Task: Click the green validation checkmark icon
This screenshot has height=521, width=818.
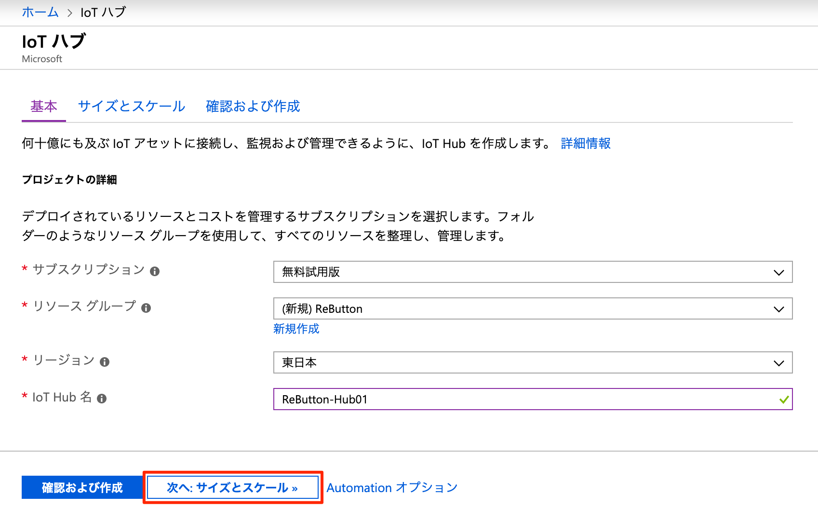Action: point(784,400)
